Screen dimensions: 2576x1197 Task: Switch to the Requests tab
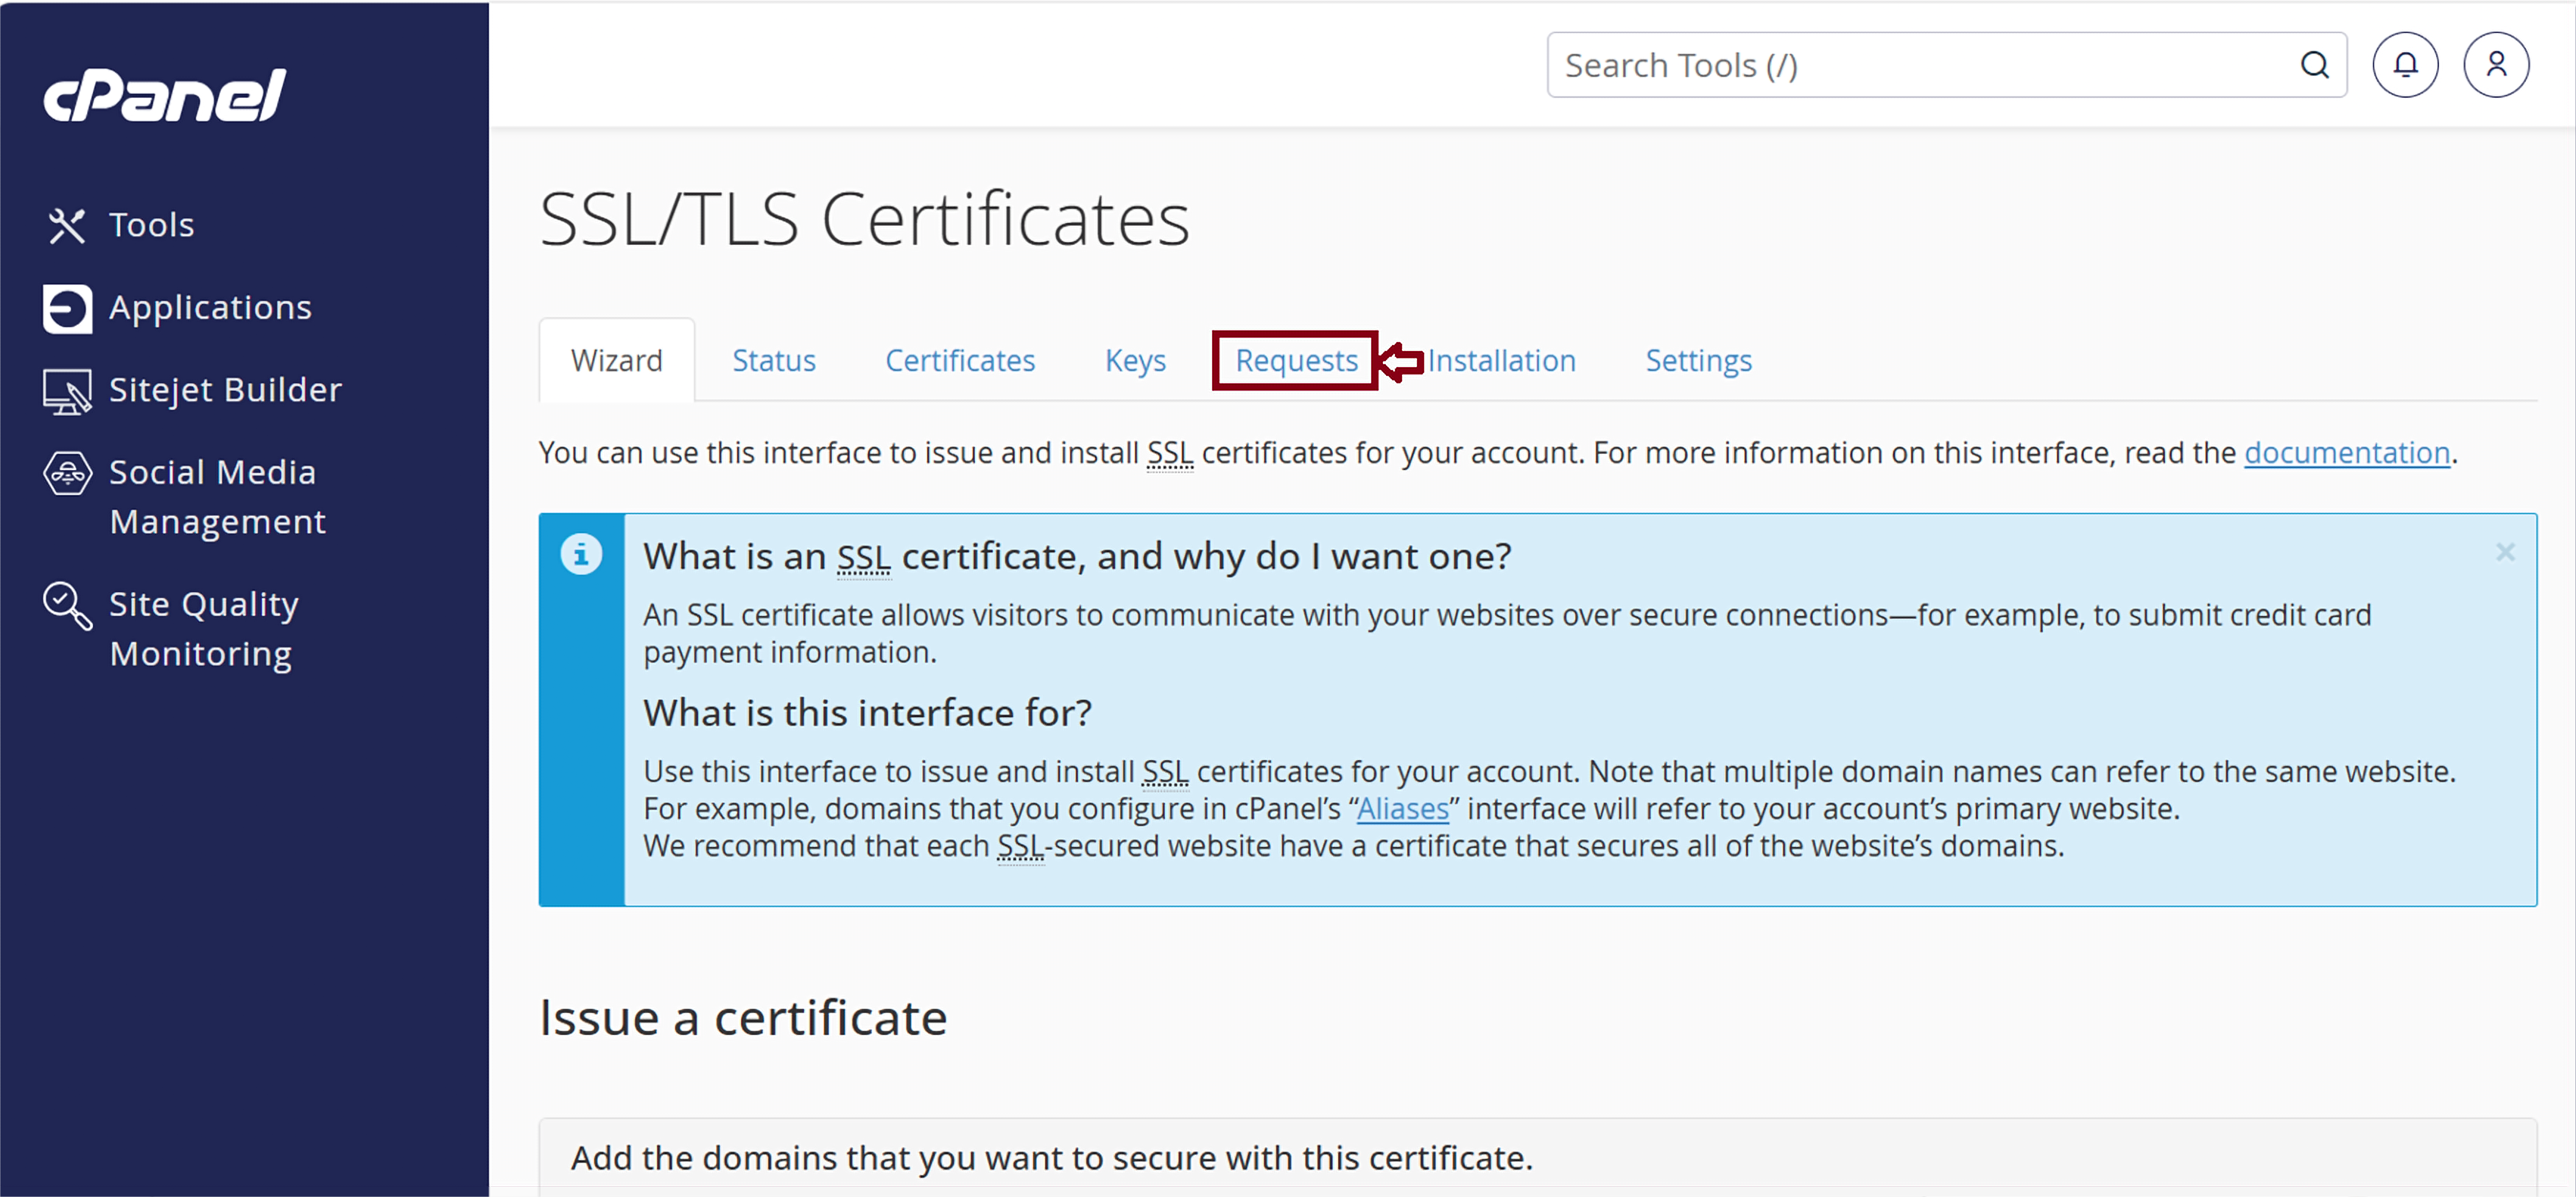[x=1296, y=360]
